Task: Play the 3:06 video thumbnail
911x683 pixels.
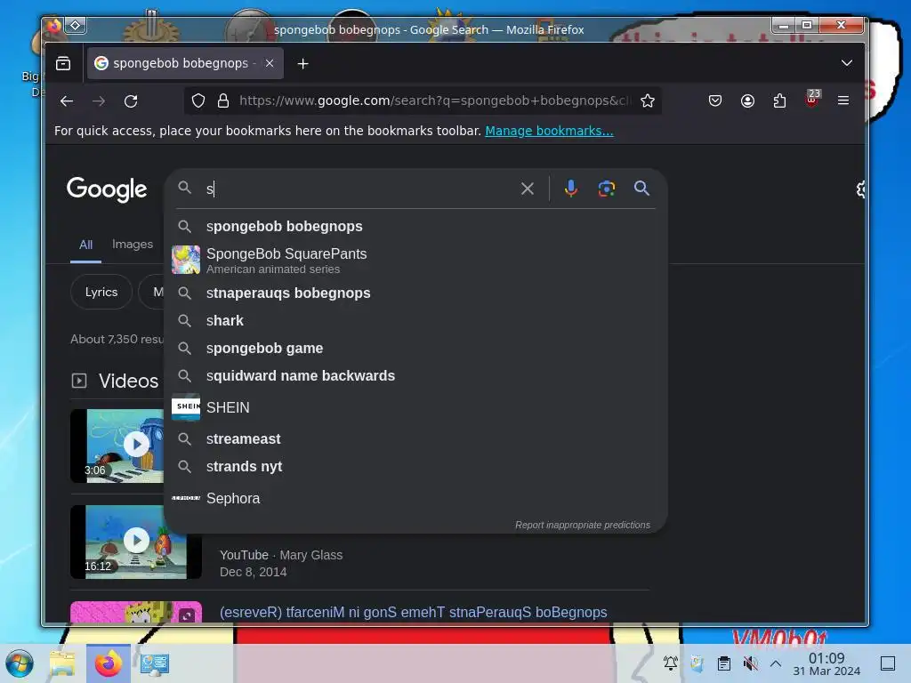Action: [117, 446]
